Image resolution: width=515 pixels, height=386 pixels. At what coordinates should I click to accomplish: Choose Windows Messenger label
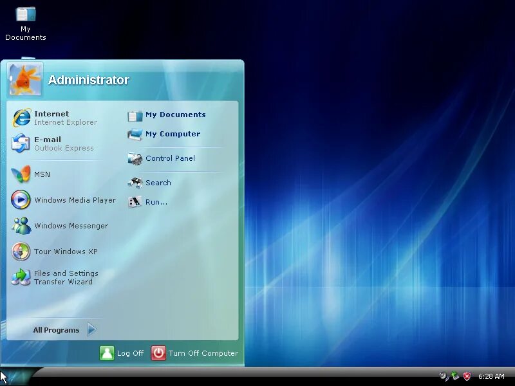(71, 226)
